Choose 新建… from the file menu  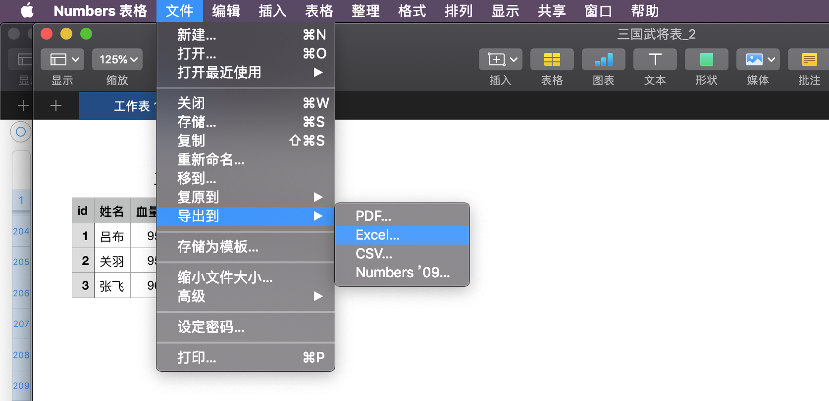click(x=246, y=35)
